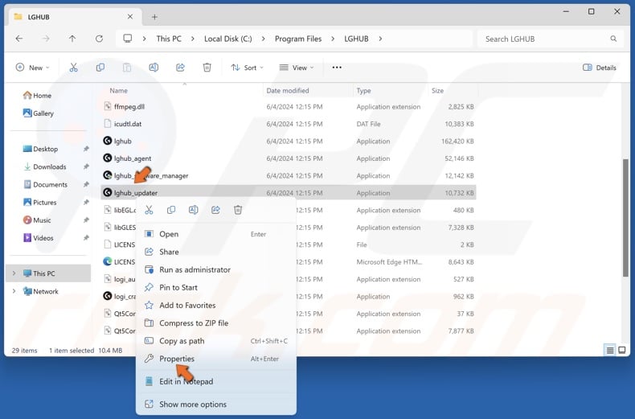The height and width of the screenshot is (419, 635).
Task: Click the New button in the toolbar
Action: pos(32,68)
